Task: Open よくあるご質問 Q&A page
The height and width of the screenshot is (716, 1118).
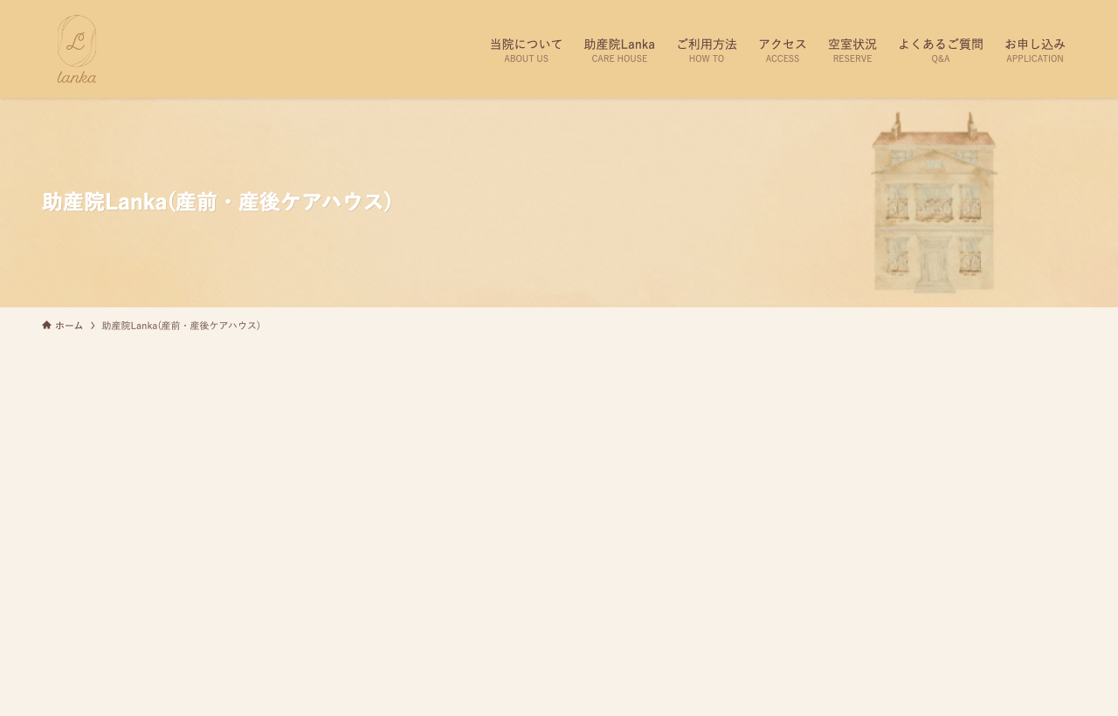Action: [x=941, y=50]
